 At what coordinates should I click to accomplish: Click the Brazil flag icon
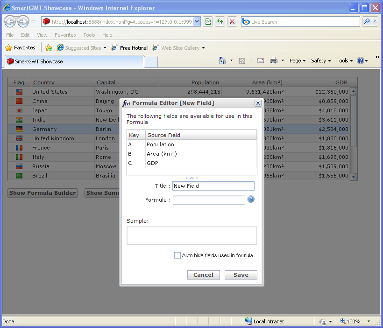point(19,176)
